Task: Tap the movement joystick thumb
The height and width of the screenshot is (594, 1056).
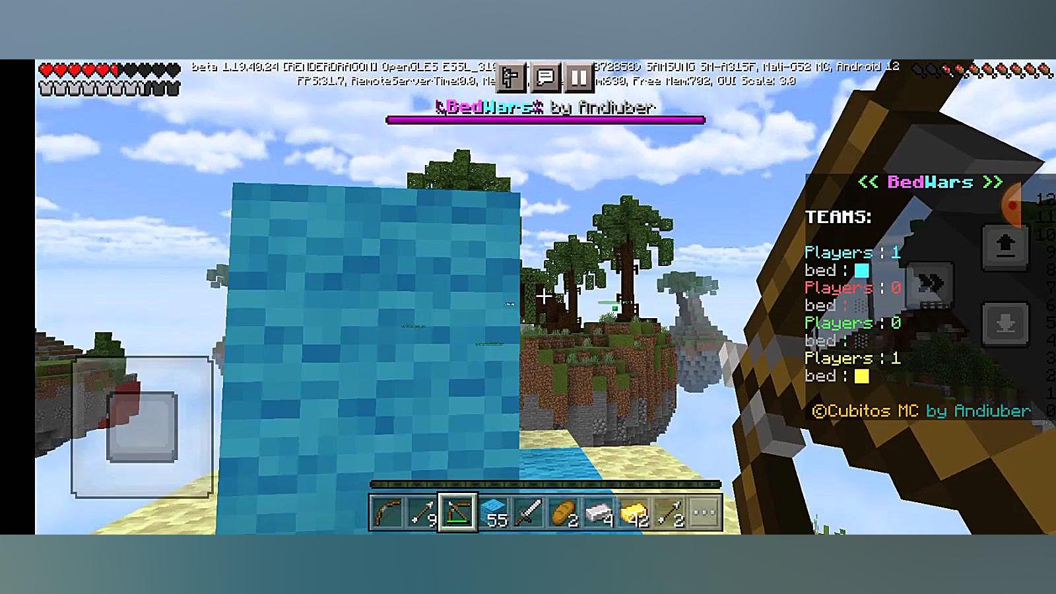Action: coord(142,427)
